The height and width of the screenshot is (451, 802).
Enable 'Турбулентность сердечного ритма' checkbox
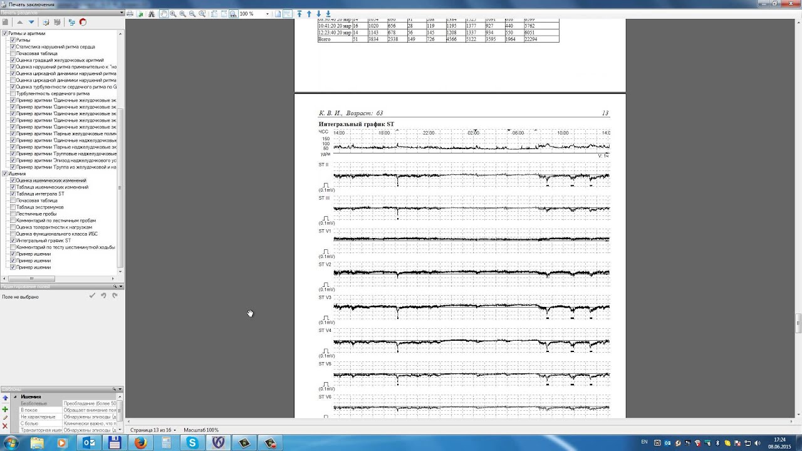13,93
